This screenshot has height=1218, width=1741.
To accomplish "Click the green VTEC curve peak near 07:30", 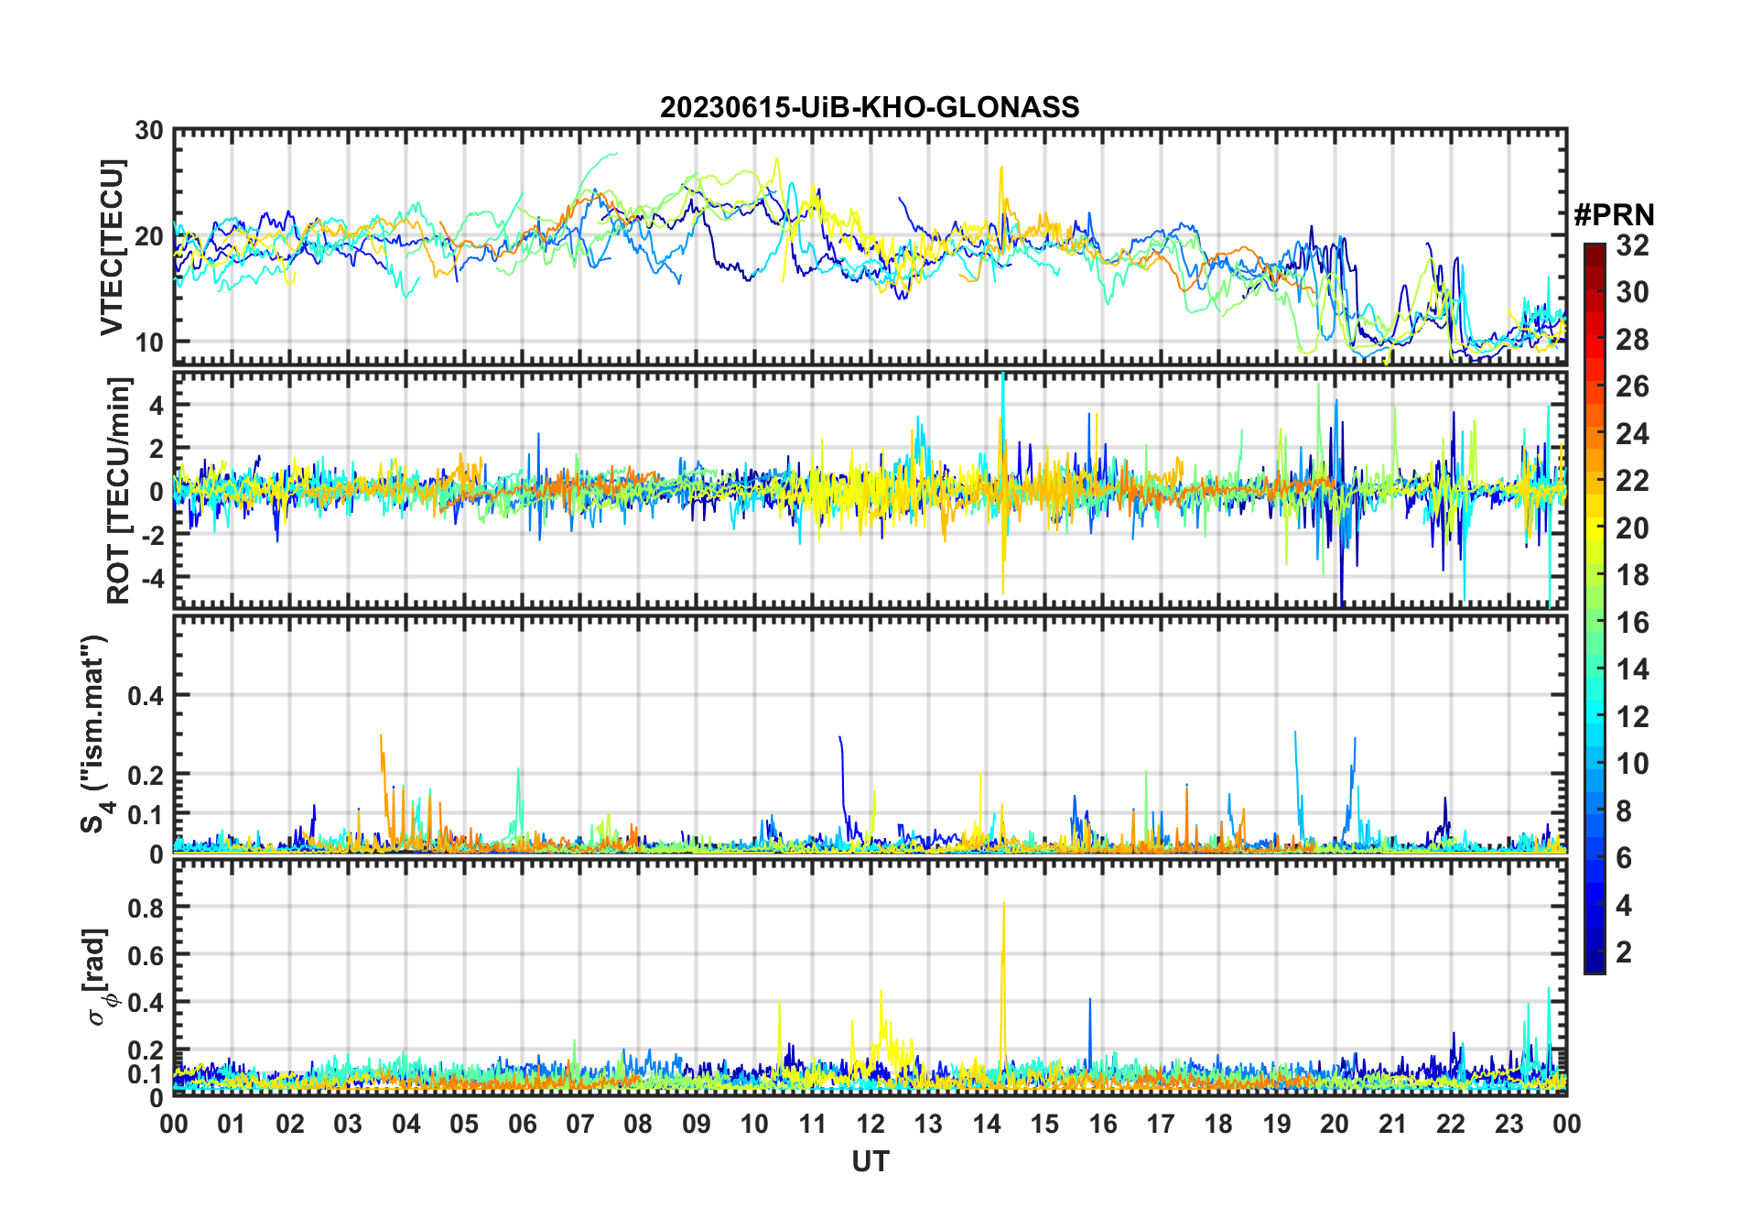I will coord(613,154).
